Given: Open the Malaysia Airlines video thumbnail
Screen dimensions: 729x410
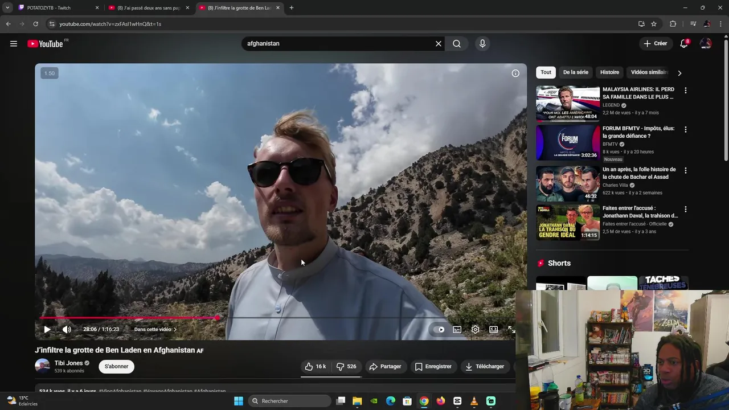Looking at the screenshot, I should (x=568, y=104).
